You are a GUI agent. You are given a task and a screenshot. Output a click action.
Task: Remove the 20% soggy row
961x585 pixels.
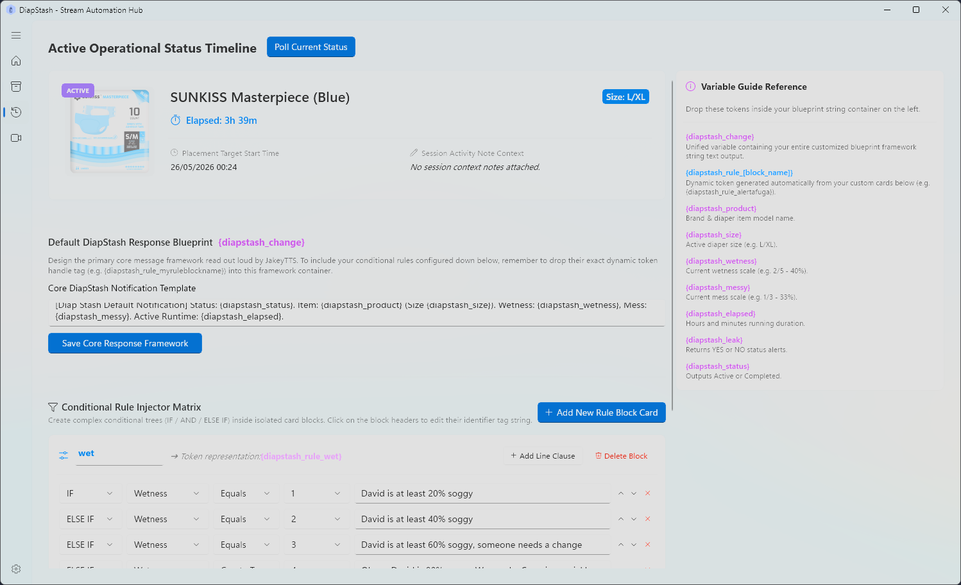(x=647, y=493)
